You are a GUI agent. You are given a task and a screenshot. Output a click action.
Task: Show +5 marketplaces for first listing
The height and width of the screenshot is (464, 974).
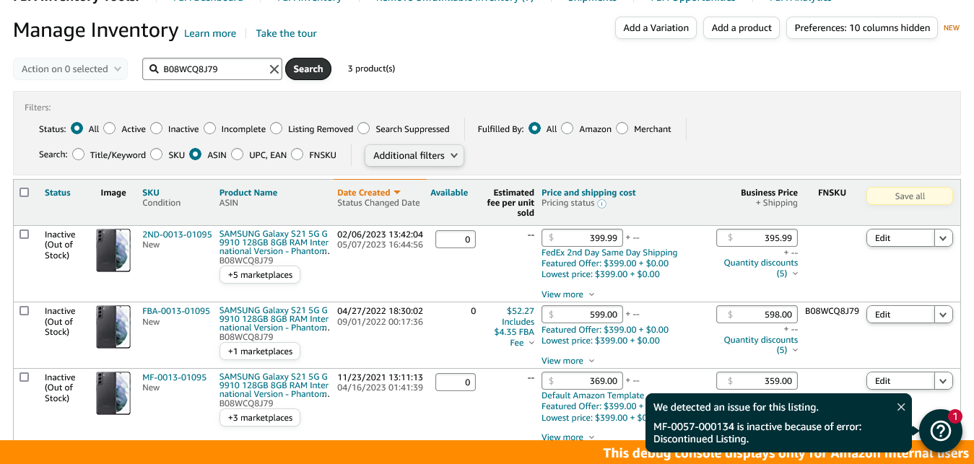click(x=260, y=275)
